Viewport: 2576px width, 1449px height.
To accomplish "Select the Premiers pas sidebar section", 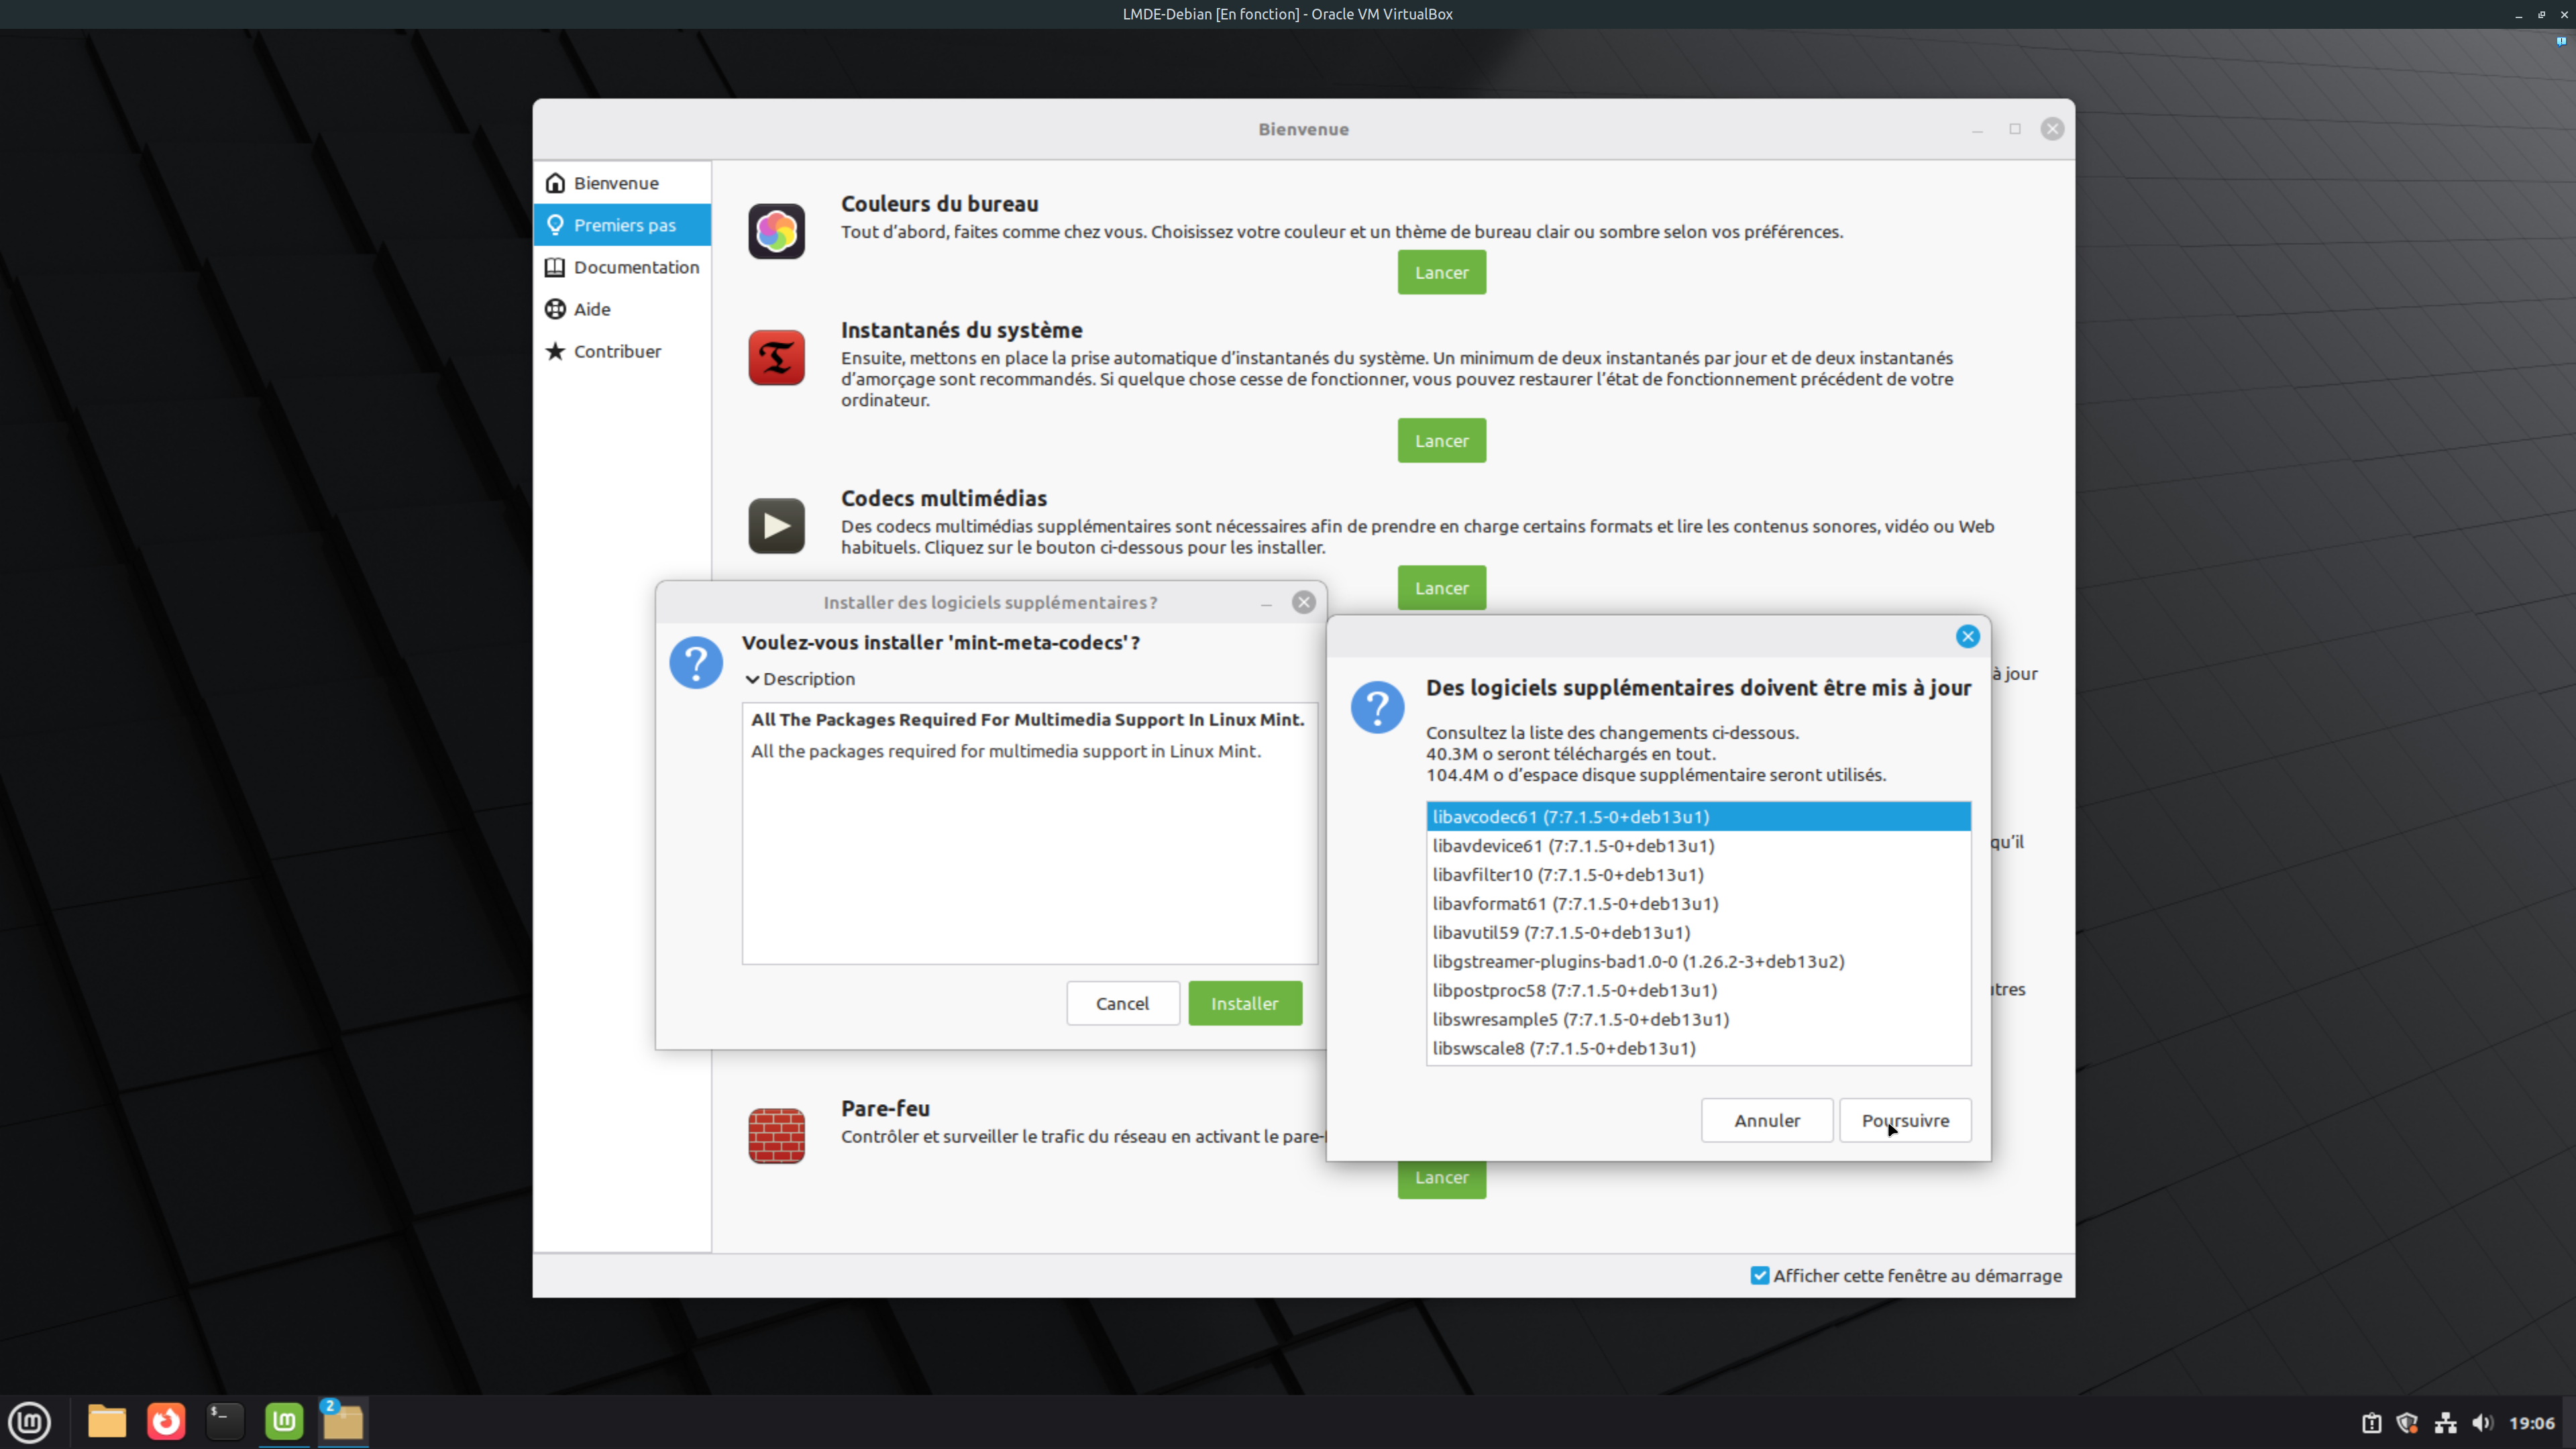I will (x=622, y=225).
